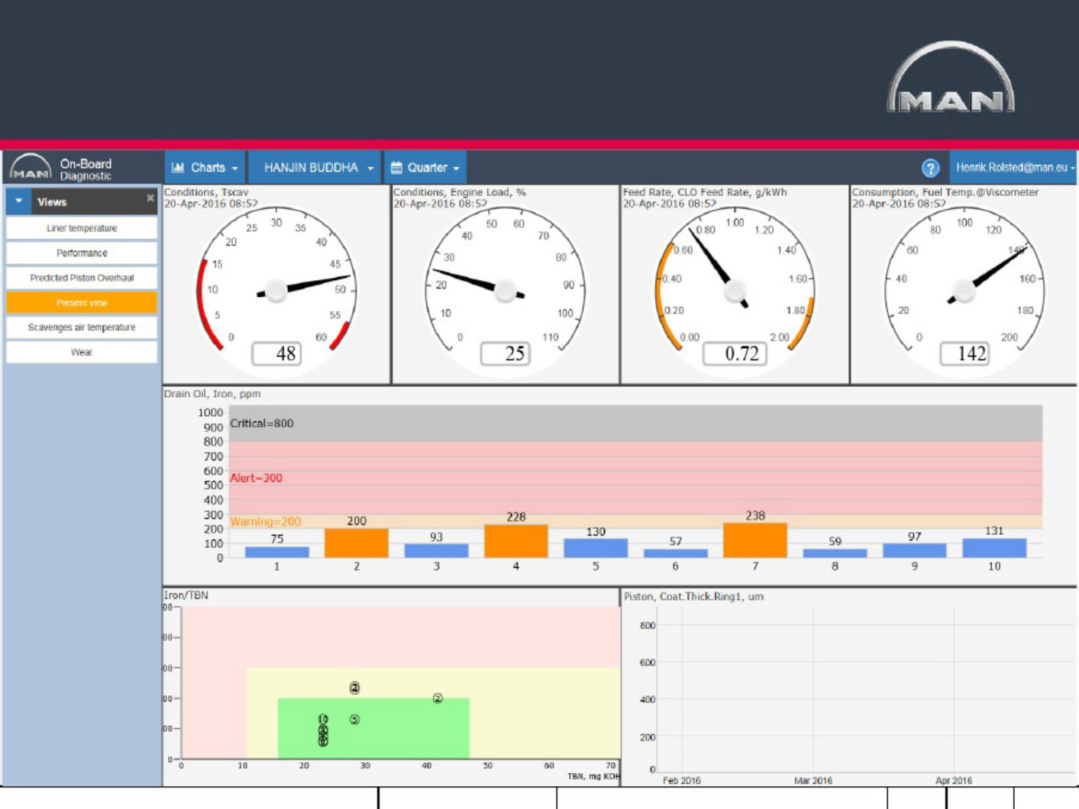This screenshot has height=809, width=1079.
Task: Click the Conditions, Tscav gauge title
Action: click(x=206, y=192)
